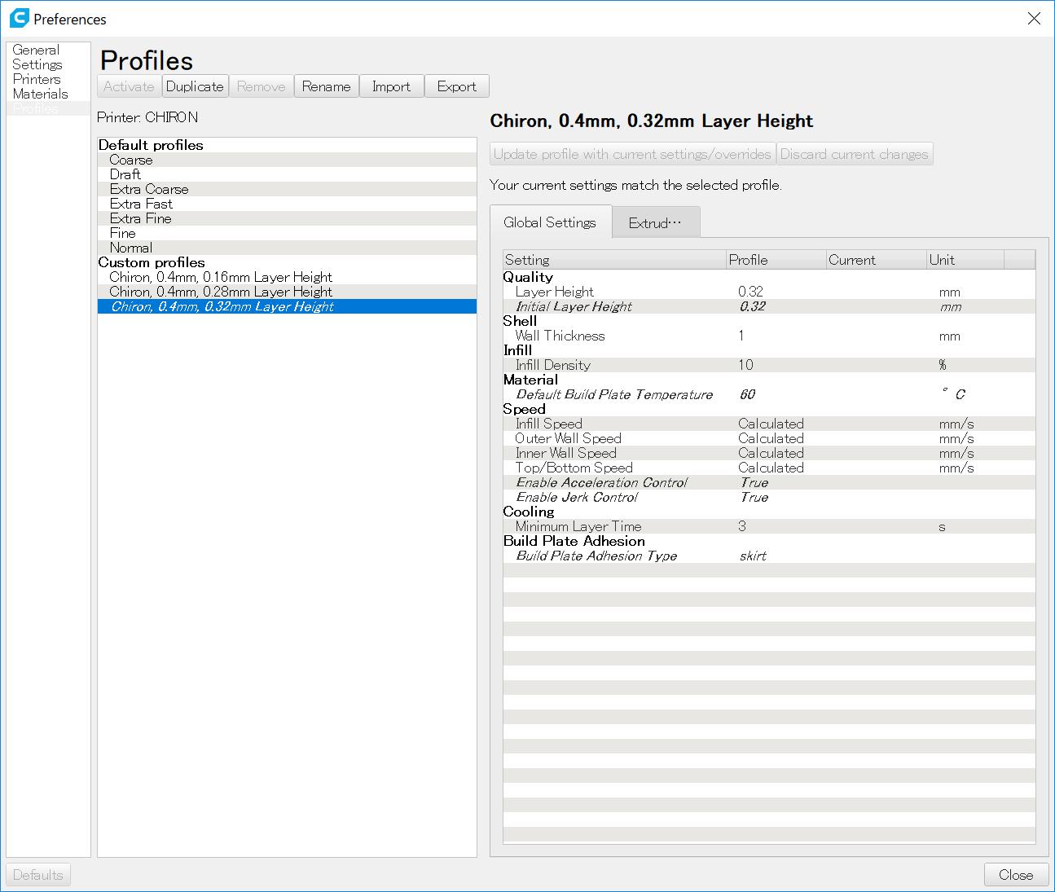Select the Infill Speed setting row
Screen dimensions: 1055x892
769,424
